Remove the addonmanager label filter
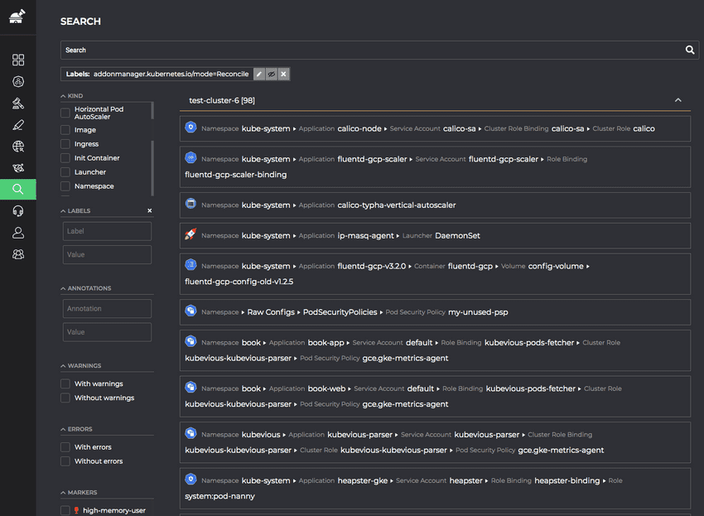Image resolution: width=704 pixels, height=516 pixels. (x=283, y=74)
